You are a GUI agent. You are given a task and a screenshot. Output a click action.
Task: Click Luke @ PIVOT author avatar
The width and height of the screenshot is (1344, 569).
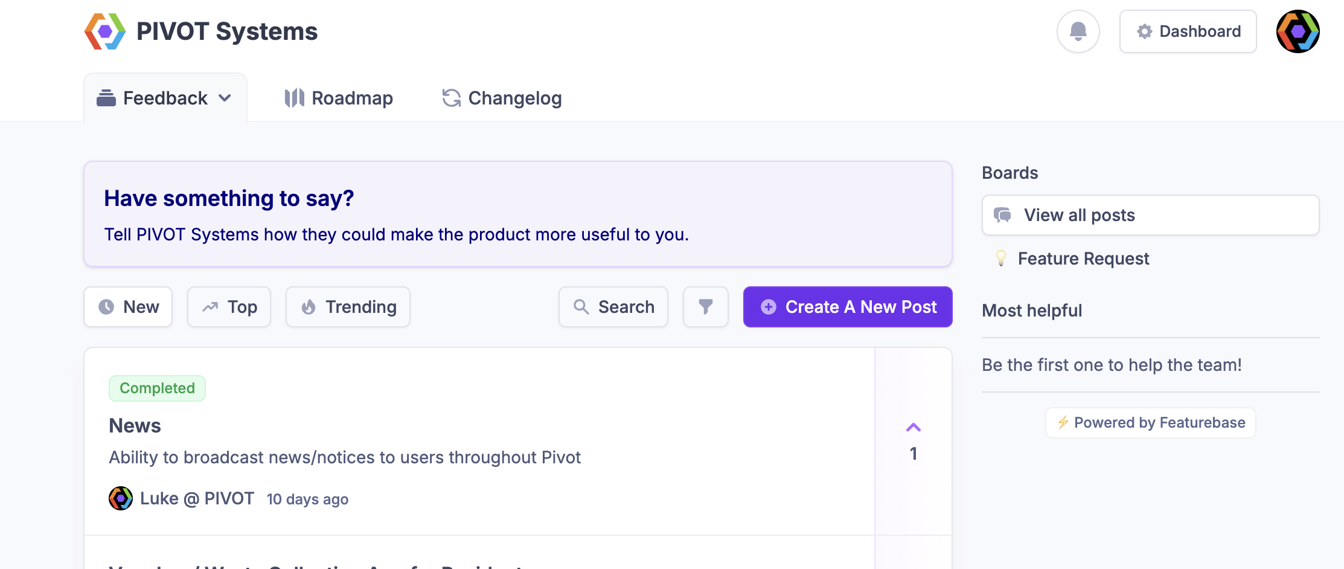[121, 498]
